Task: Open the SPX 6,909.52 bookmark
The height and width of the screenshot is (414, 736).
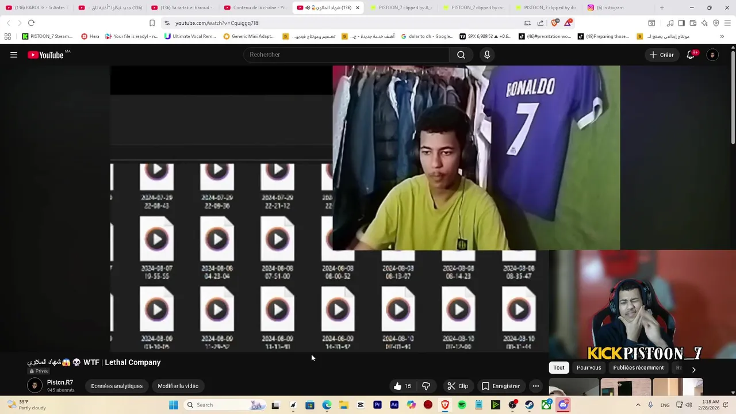Action: 485,36
